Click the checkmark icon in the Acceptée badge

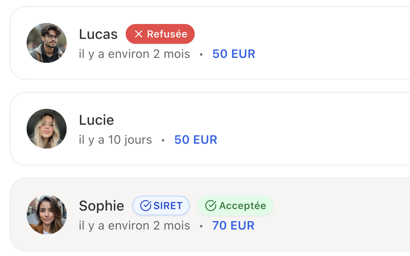(x=210, y=205)
